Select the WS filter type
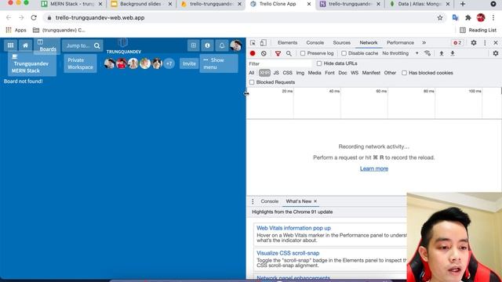This screenshot has width=502, height=282. coord(355,73)
